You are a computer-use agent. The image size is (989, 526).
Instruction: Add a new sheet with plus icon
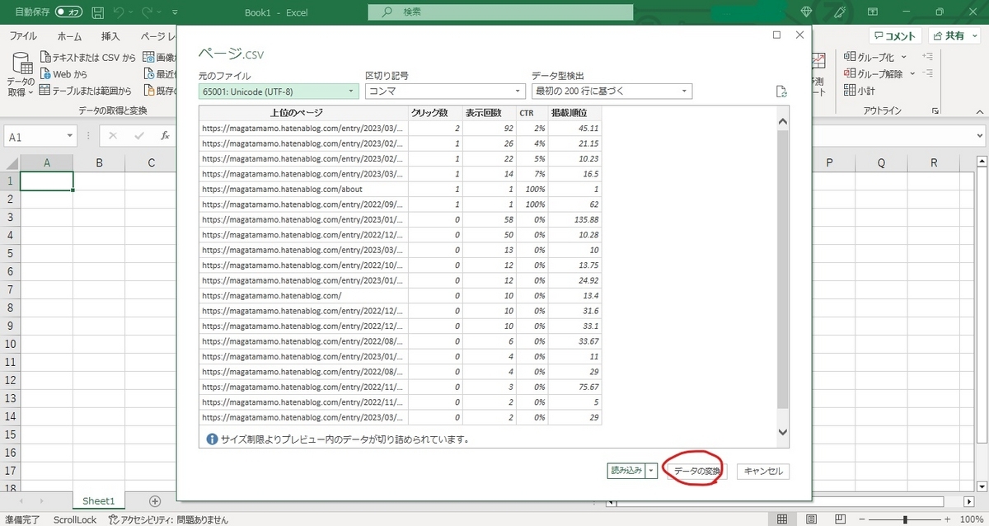(154, 500)
